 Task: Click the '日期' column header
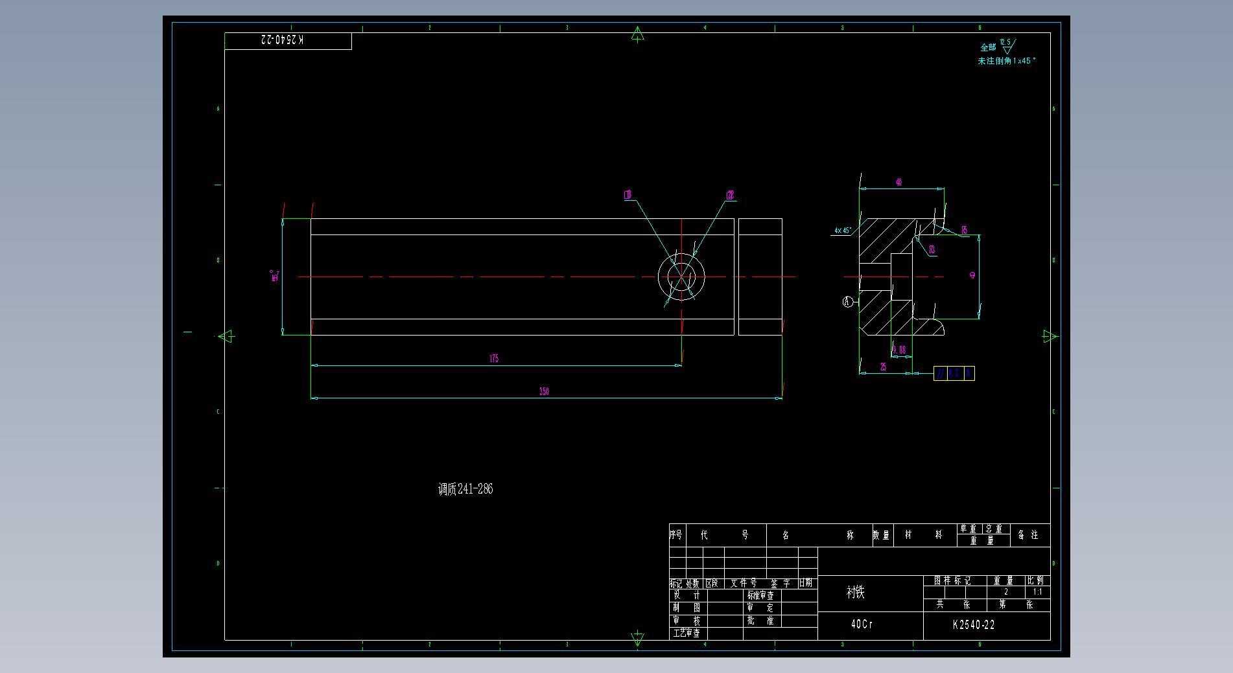point(805,583)
